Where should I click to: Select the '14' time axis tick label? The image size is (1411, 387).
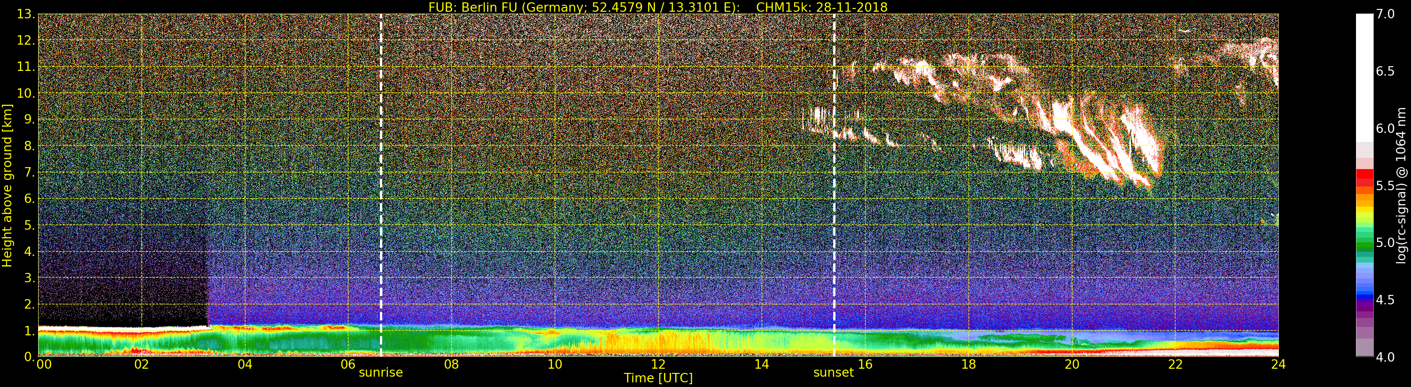pyautogui.click(x=761, y=364)
